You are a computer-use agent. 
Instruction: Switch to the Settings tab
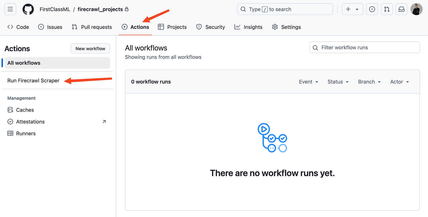[x=286, y=27]
